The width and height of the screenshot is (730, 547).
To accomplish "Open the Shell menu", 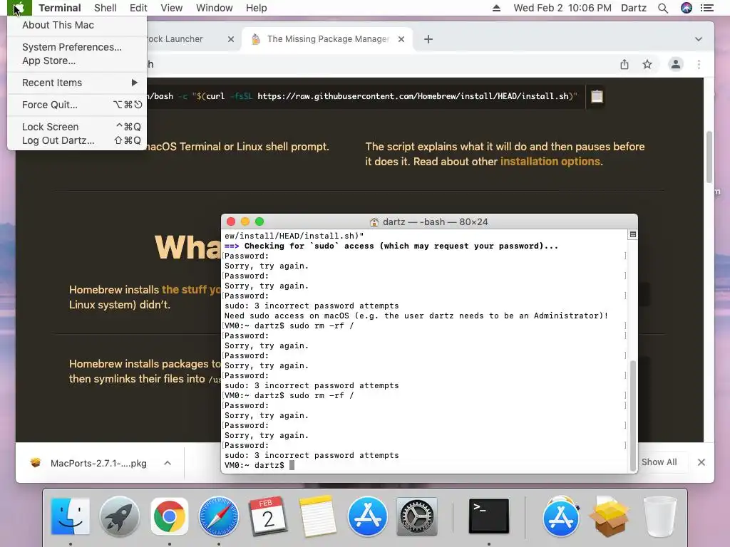I will (106, 8).
